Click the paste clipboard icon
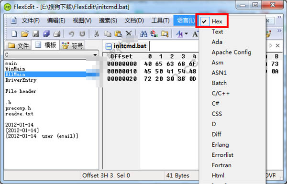Image resolution: width=287 pixels, height=184 pixels. click(x=118, y=34)
